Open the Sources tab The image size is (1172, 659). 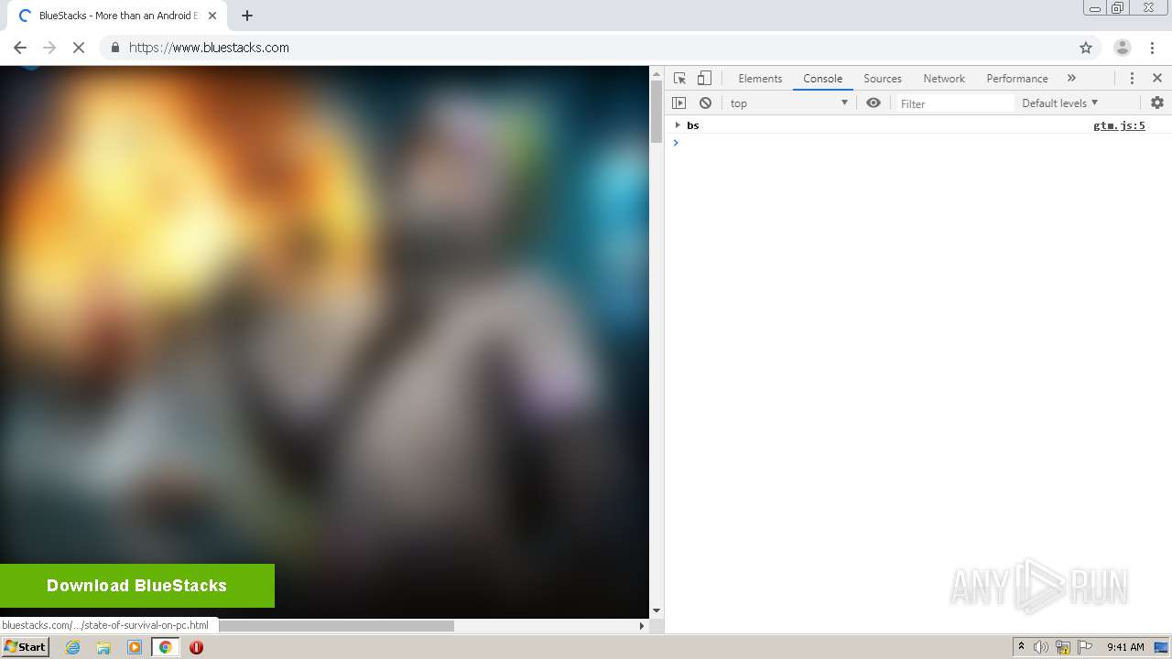883,79
